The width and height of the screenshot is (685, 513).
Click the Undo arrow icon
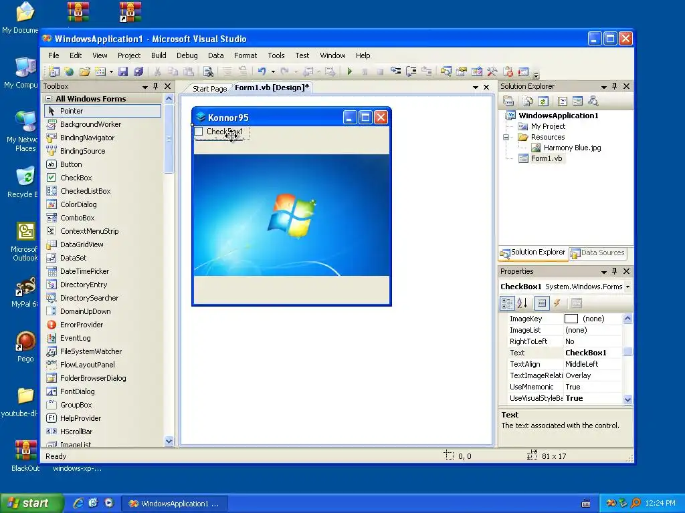point(262,71)
